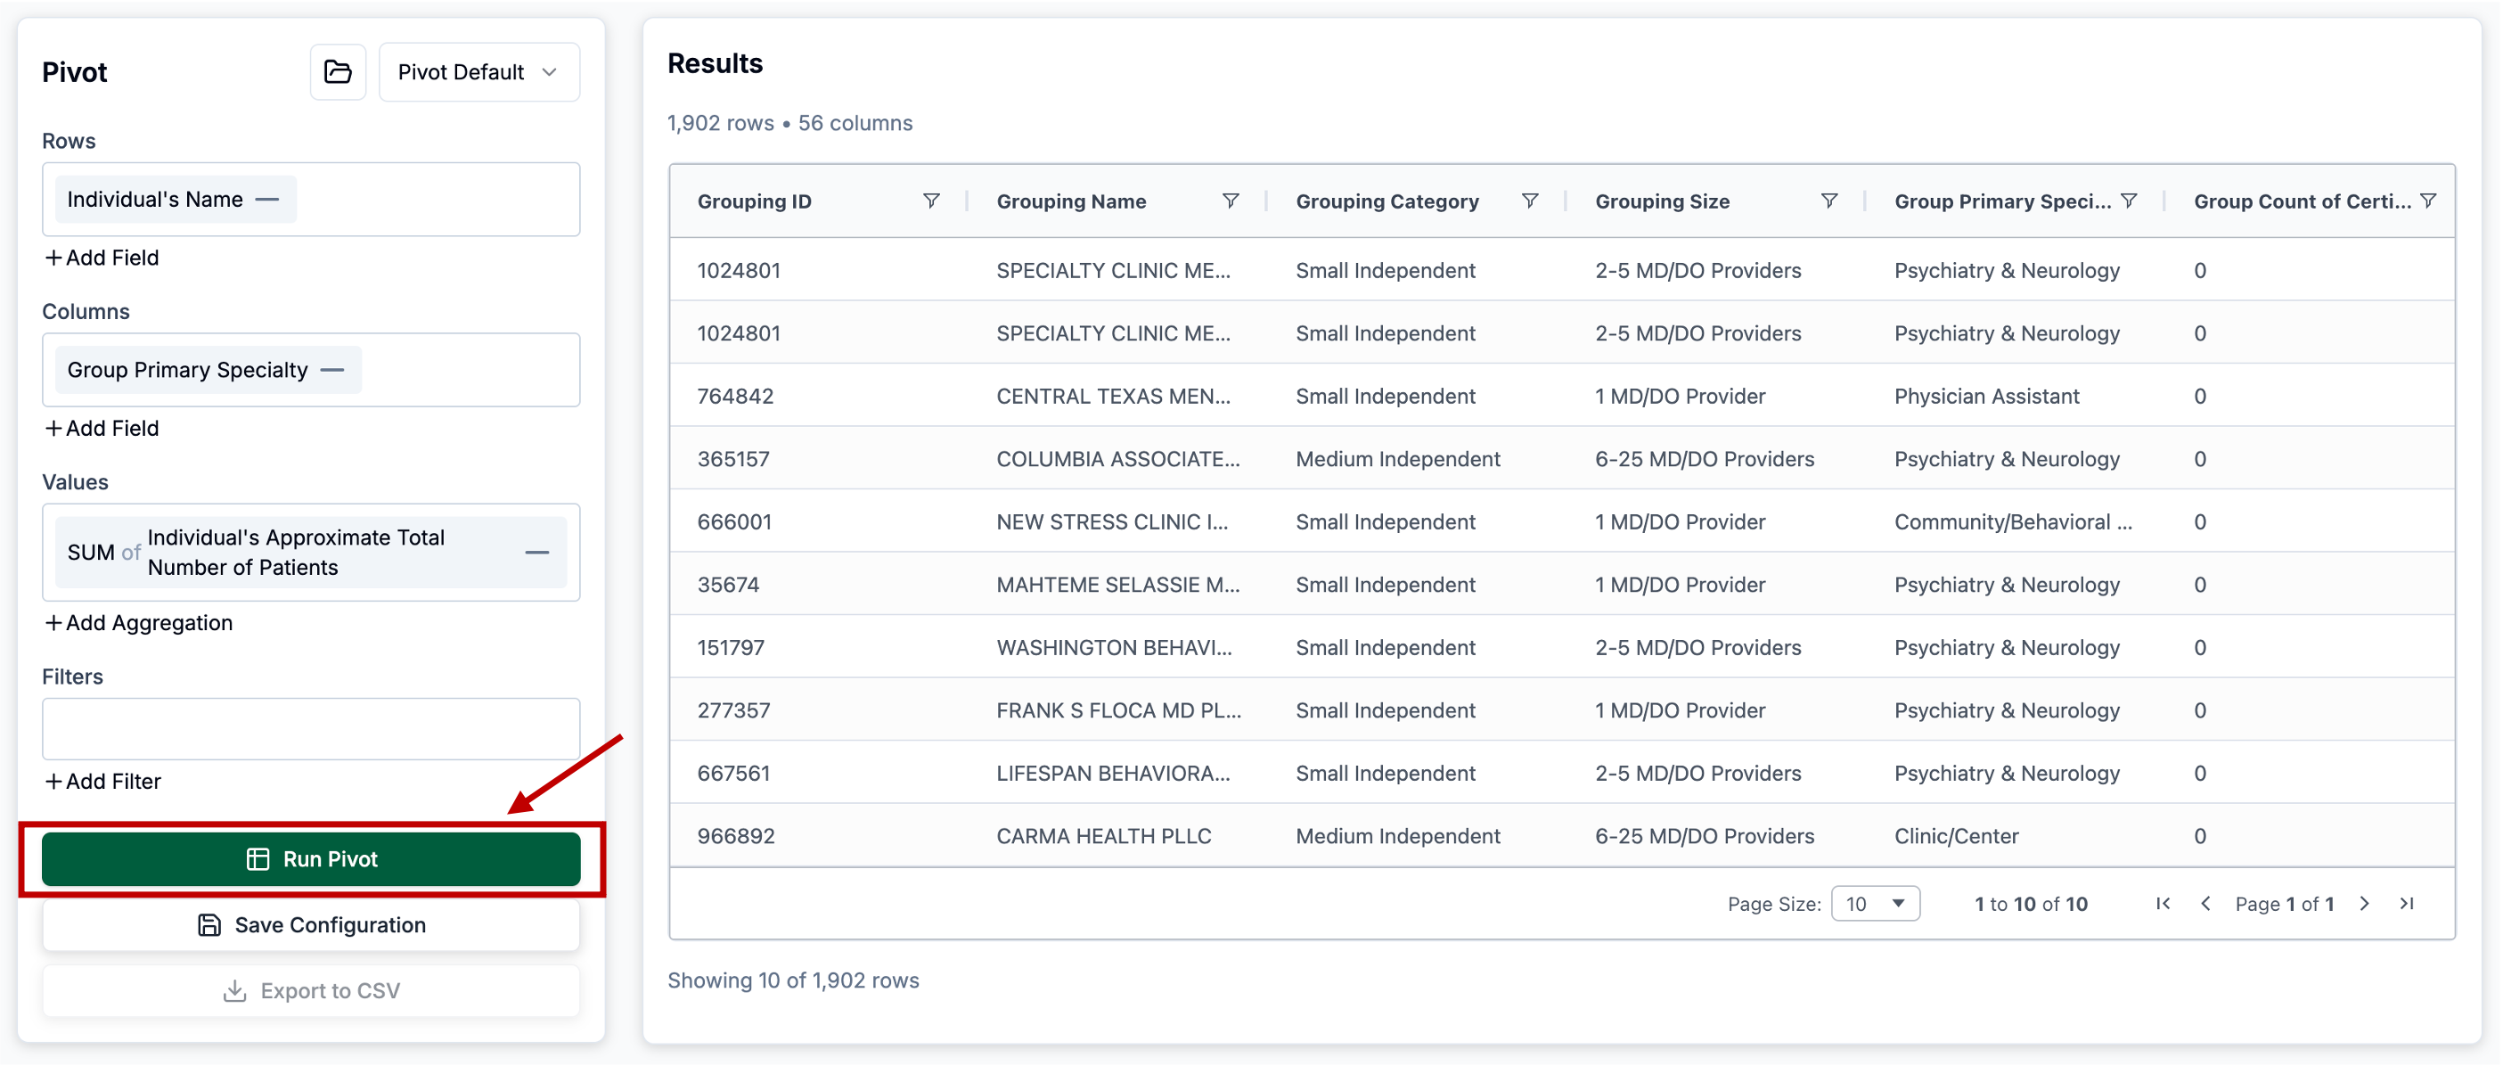Image resolution: width=2503 pixels, height=1066 pixels.
Task: Add a field under Rows
Action: pyautogui.click(x=102, y=258)
